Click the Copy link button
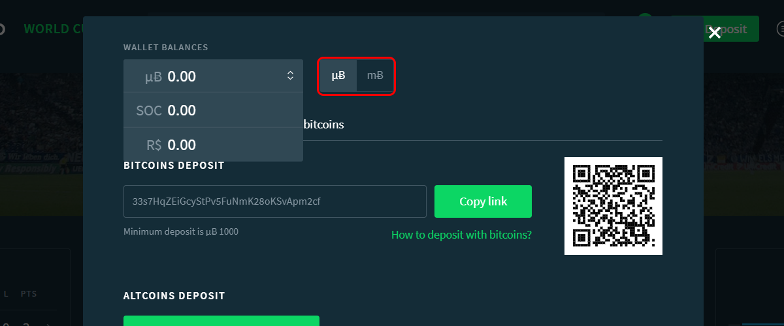This screenshot has height=326, width=784. (483, 201)
